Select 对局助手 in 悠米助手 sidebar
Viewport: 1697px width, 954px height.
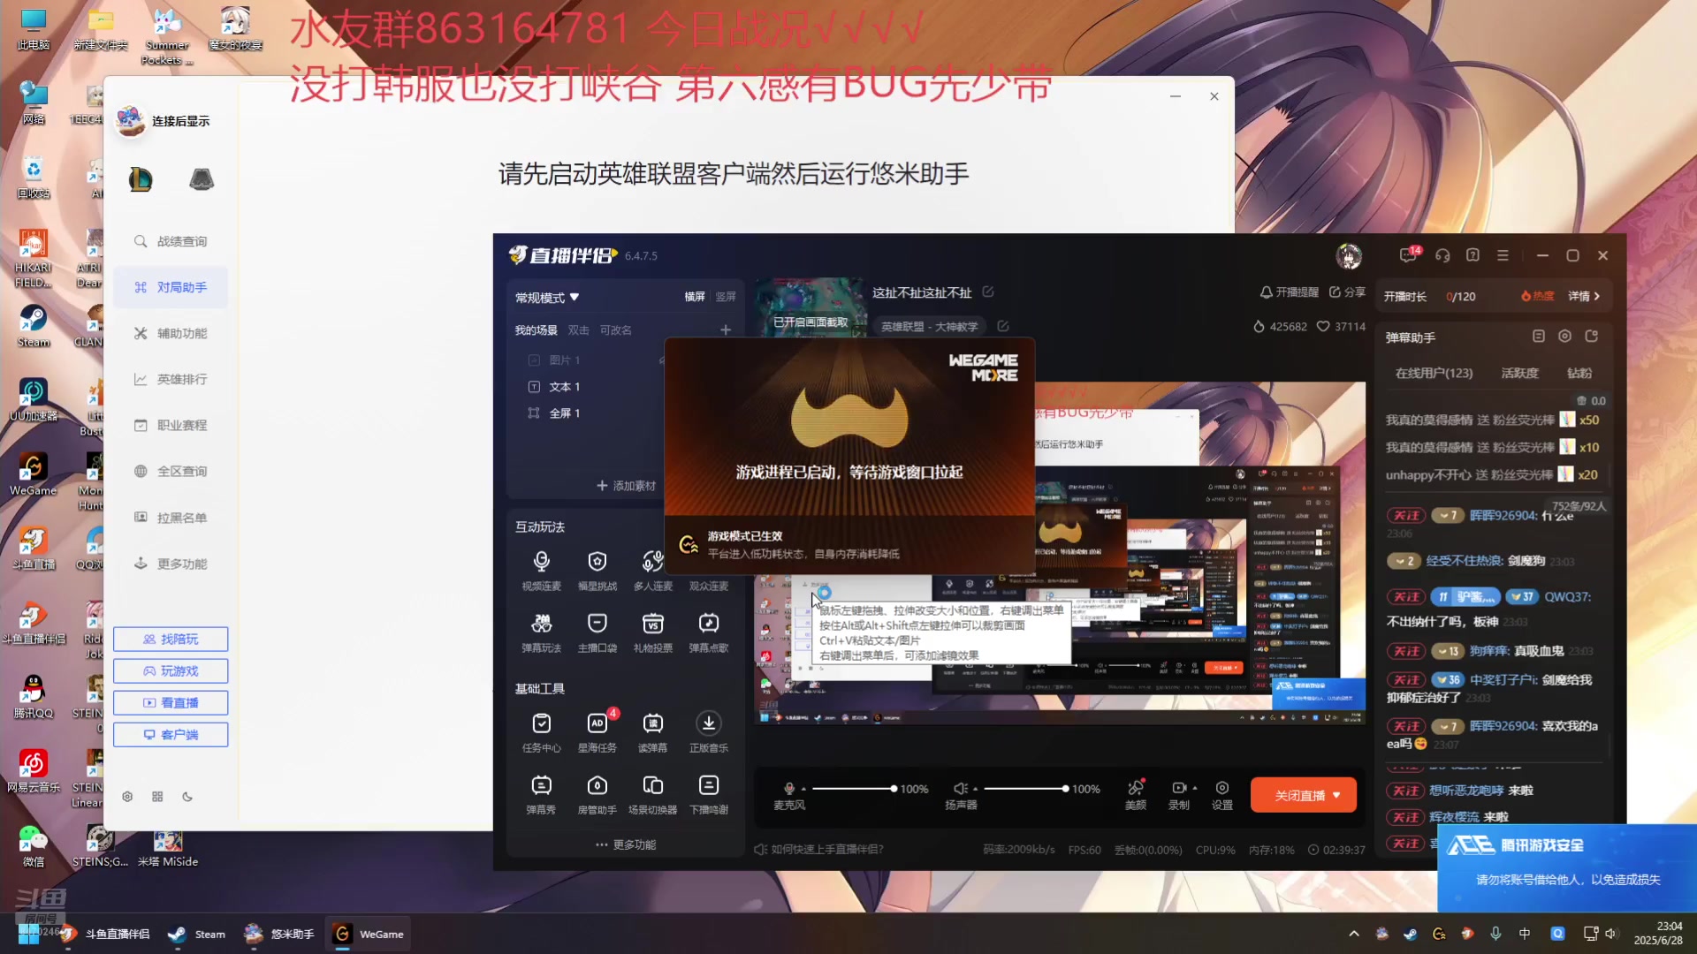(x=171, y=287)
